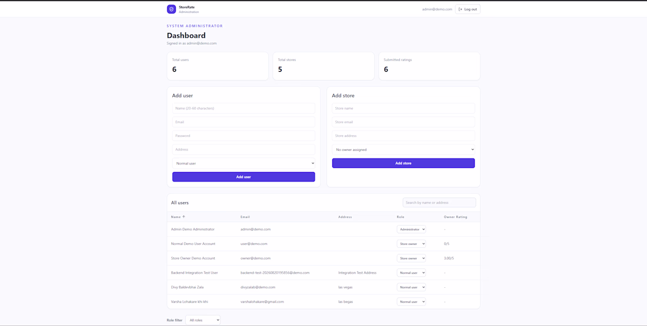Change role for Divy Baldevbhai Zala
The width and height of the screenshot is (647, 326).
coord(411,287)
